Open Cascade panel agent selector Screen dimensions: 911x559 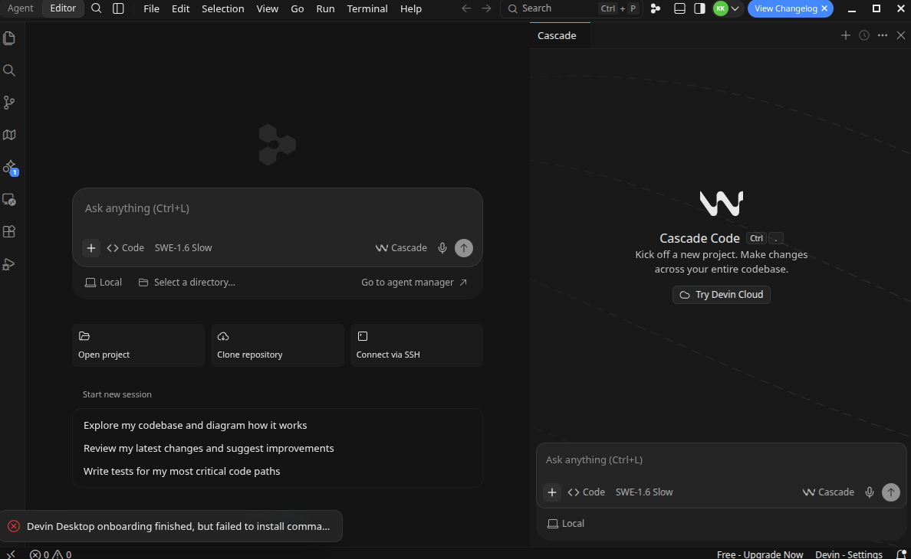point(828,492)
